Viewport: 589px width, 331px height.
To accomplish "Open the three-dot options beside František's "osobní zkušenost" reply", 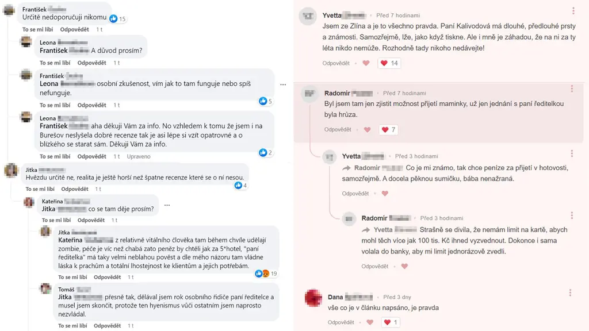I will click(x=282, y=84).
